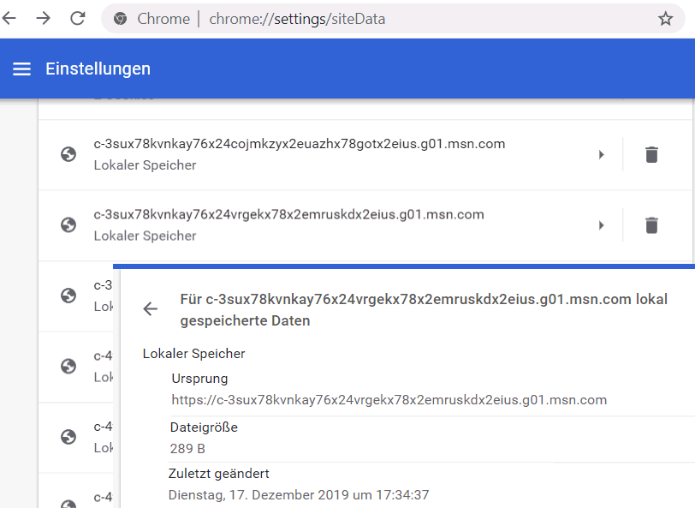Select the date 'Dienstag, 17. Dezember 2019 um 17:34:37'
The image size is (695, 508).
pyautogui.click(x=299, y=494)
